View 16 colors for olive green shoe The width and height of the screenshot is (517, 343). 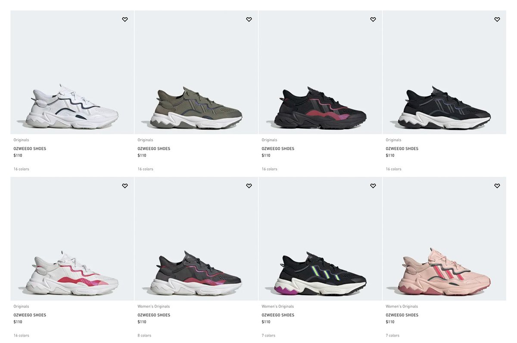pyautogui.click(x=146, y=169)
